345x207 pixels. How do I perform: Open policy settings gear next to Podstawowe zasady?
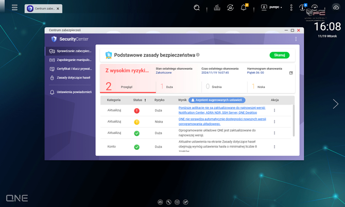point(198,55)
